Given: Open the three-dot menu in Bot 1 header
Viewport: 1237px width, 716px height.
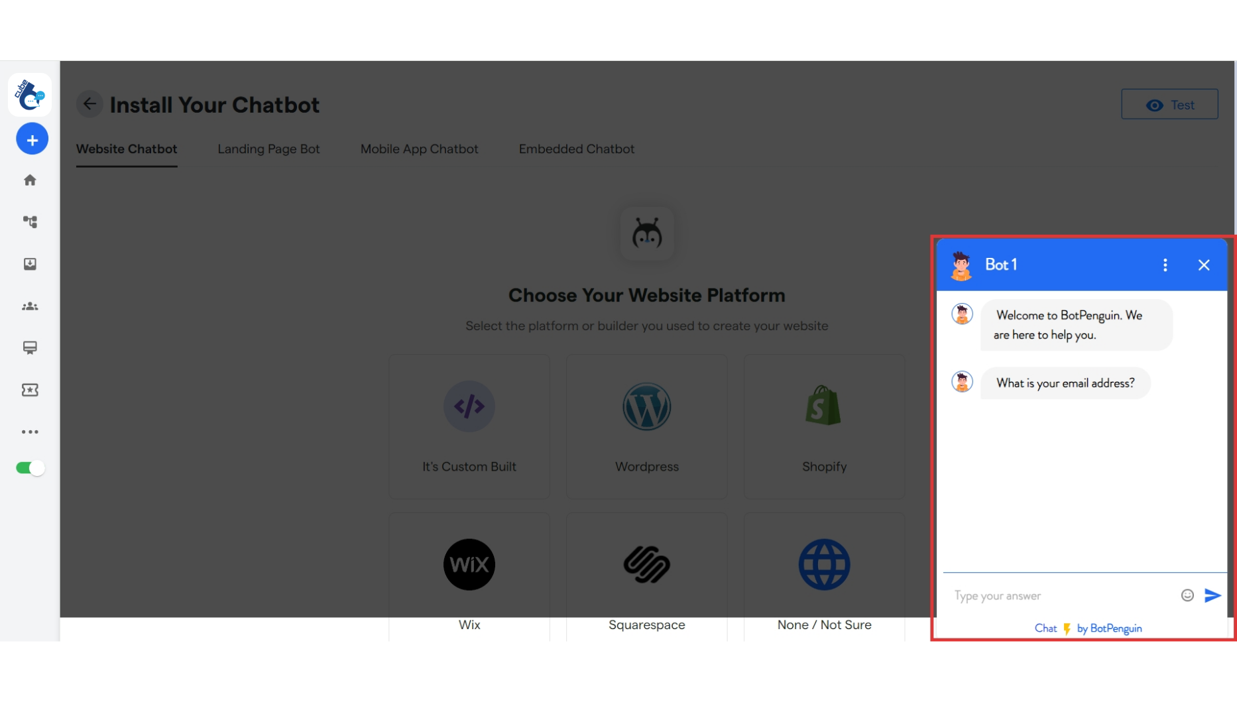Looking at the screenshot, I should [x=1165, y=265].
